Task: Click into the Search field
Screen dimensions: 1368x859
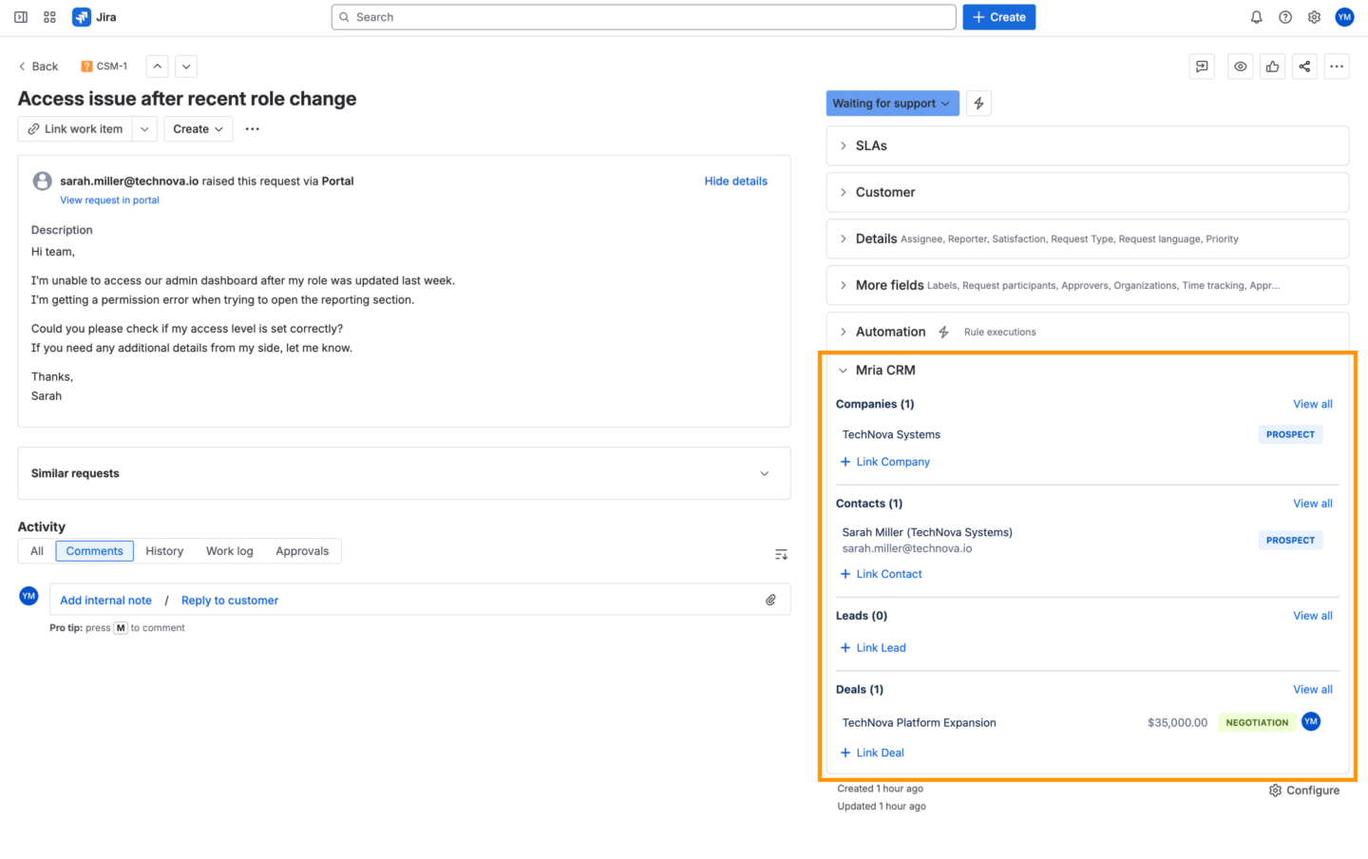Action: [644, 17]
